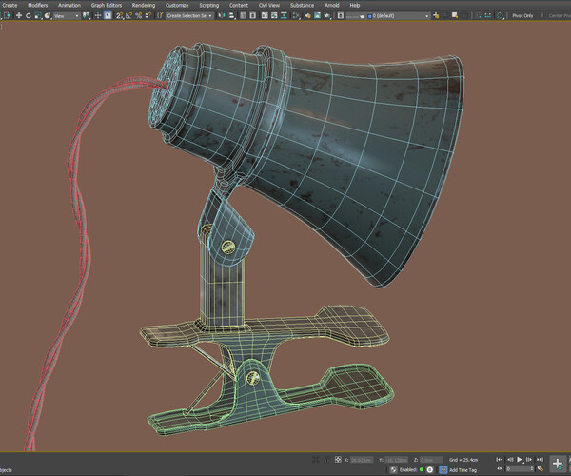571x476 pixels.
Task: Click Edit Named Selection Sets icon
Action: pyautogui.click(x=160, y=15)
